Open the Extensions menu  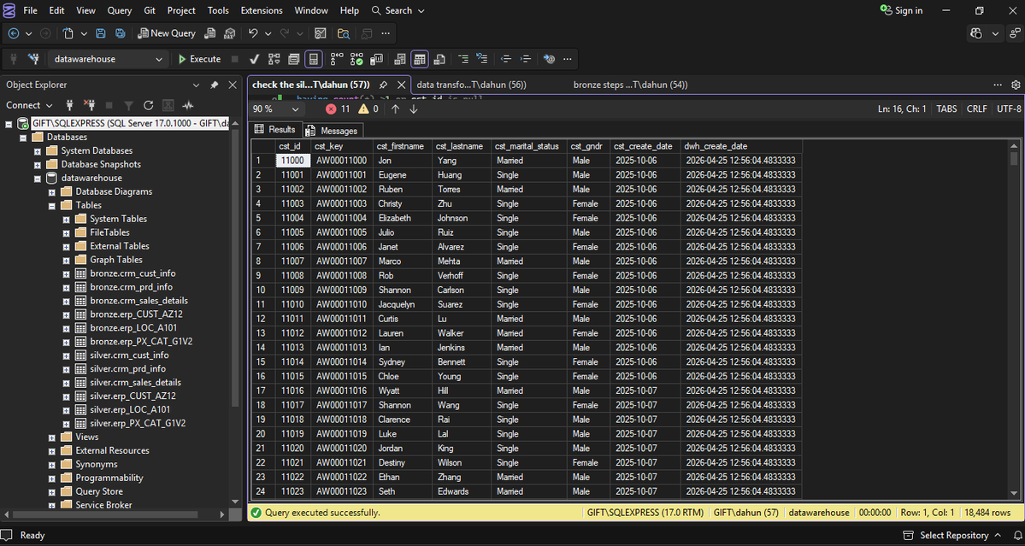click(262, 10)
